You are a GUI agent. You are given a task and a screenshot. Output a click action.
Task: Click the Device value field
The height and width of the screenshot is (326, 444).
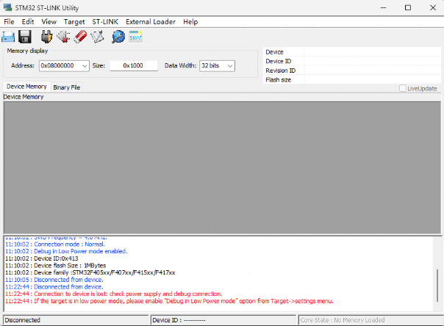point(373,52)
